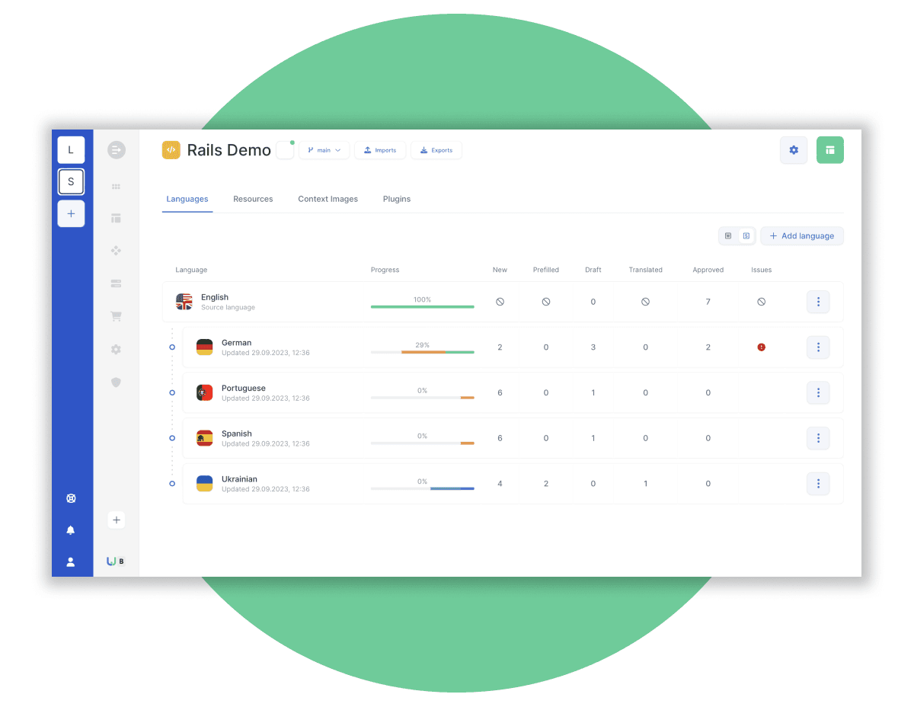This screenshot has width=914, height=707.
Task: Open the main branch dropdown
Action: click(324, 150)
